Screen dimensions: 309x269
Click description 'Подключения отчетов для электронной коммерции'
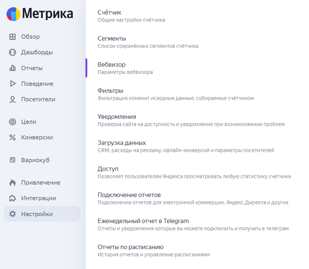coord(193,203)
